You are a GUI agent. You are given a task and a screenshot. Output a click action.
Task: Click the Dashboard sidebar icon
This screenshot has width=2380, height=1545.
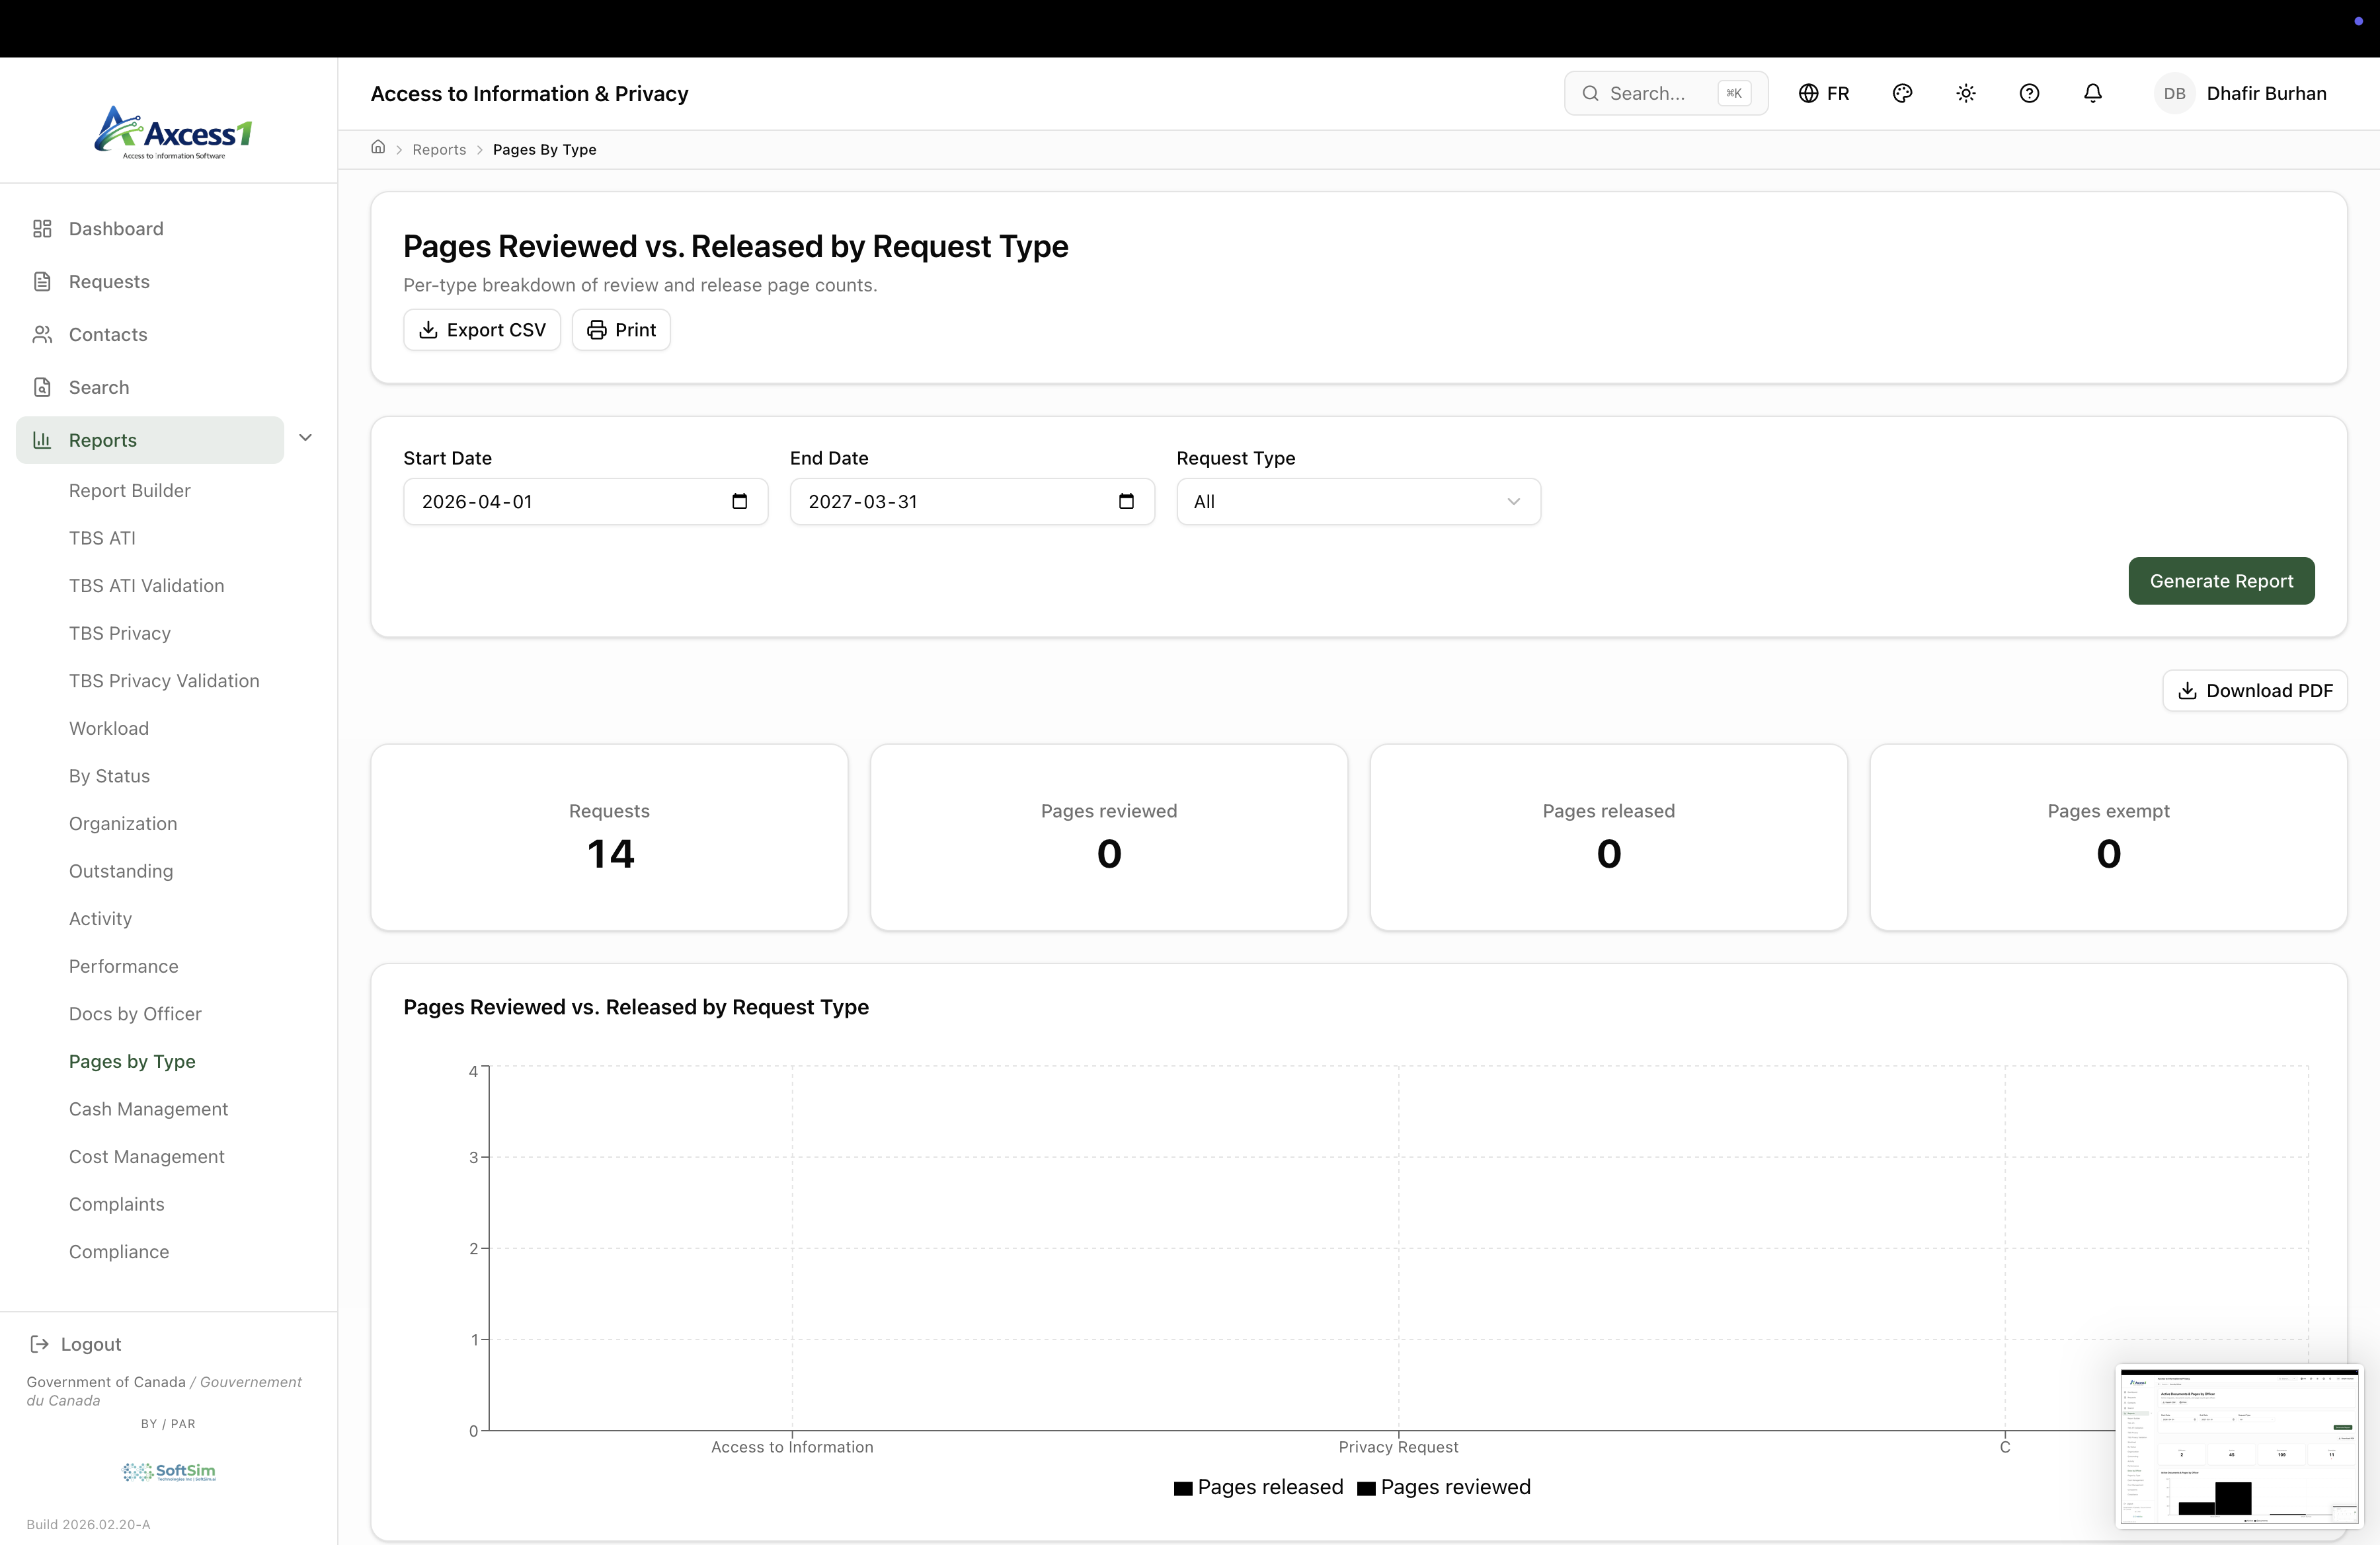[x=42, y=229]
